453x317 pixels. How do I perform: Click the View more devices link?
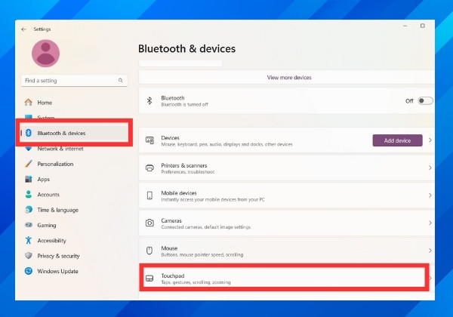point(288,78)
